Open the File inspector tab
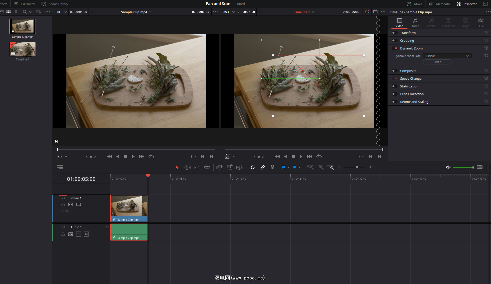 tap(481, 22)
